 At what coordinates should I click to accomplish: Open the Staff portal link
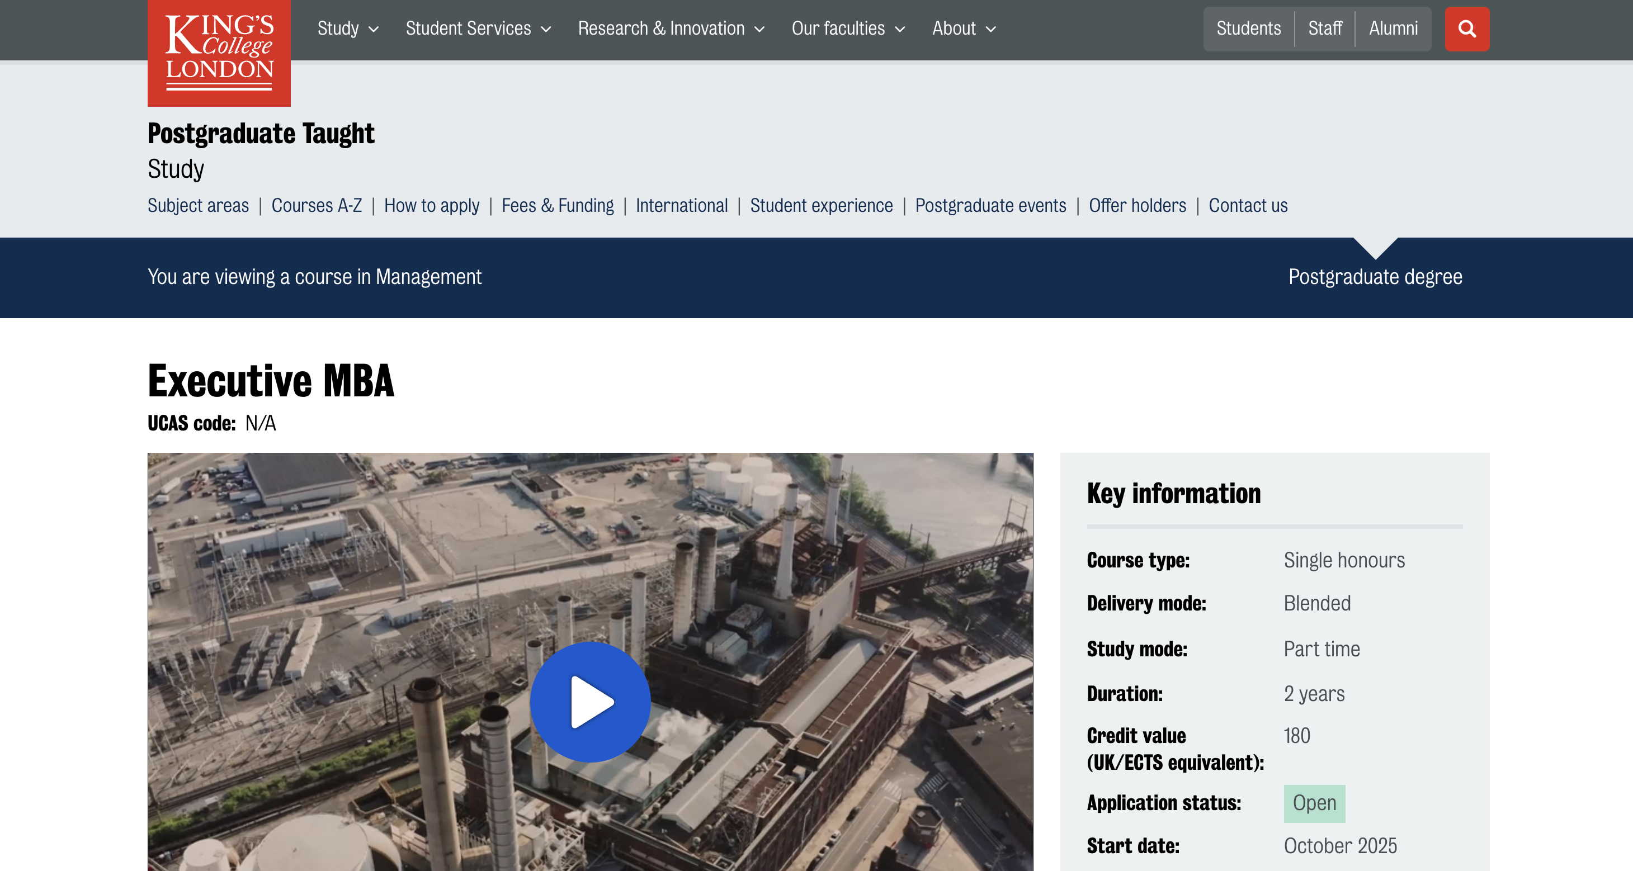tap(1325, 29)
